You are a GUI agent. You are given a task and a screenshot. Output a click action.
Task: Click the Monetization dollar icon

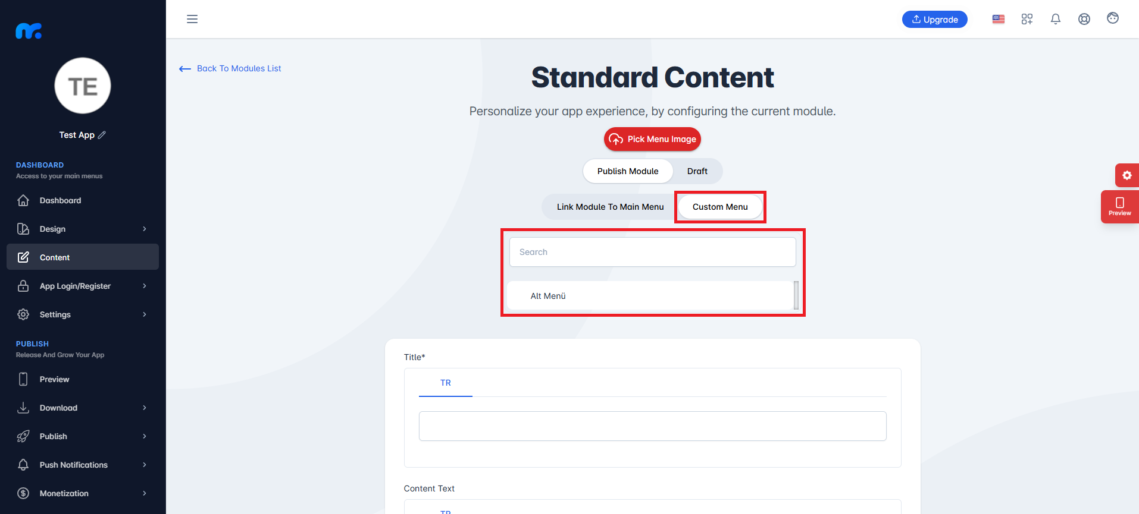(23, 493)
